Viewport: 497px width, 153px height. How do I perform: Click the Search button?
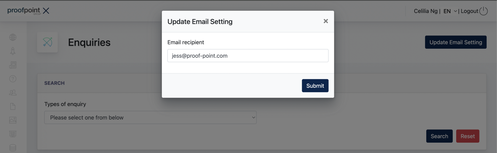coord(439,136)
